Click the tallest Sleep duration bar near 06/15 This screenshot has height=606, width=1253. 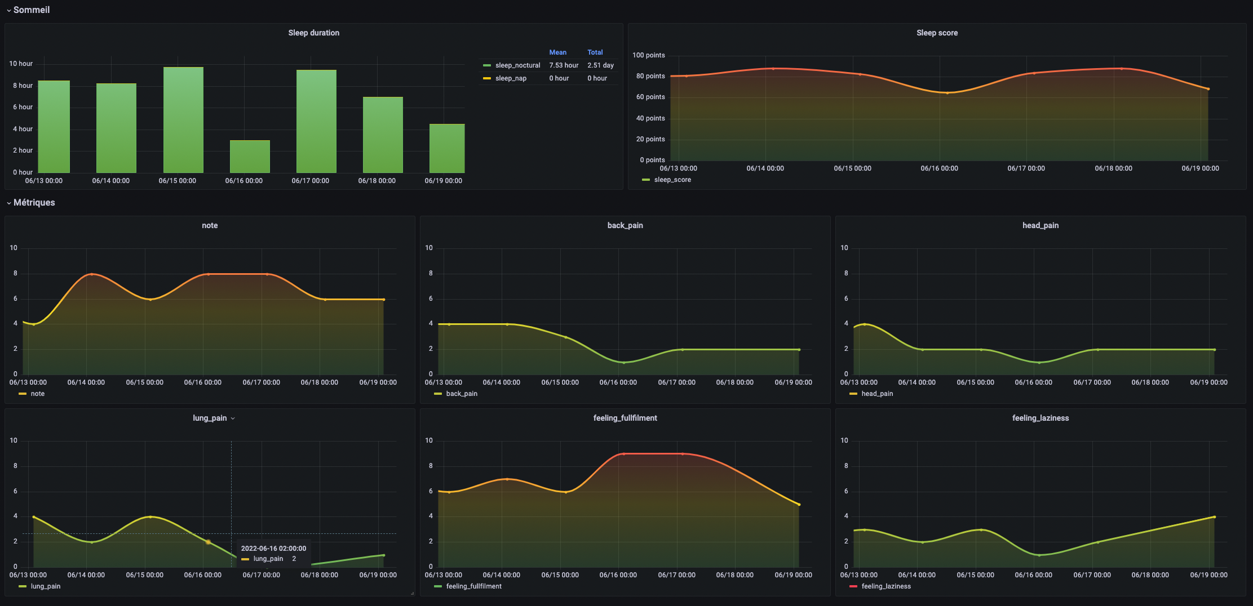coord(183,120)
